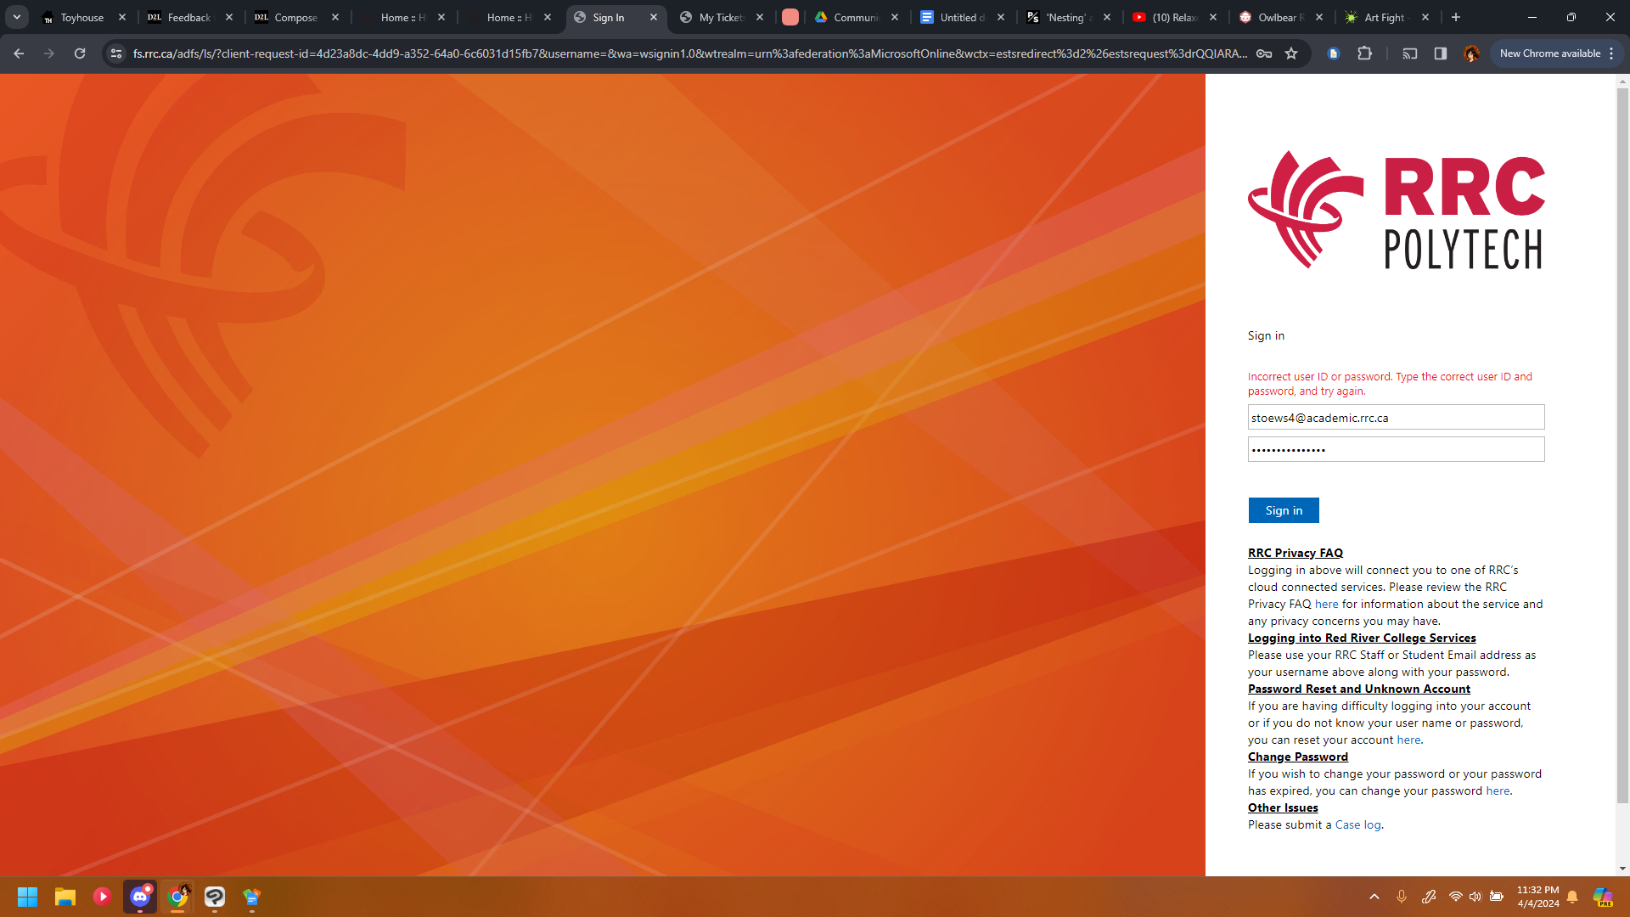The image size is (1630, 917).
Task: Follow 'here' link to reset your account
Action: [1408, 740]
